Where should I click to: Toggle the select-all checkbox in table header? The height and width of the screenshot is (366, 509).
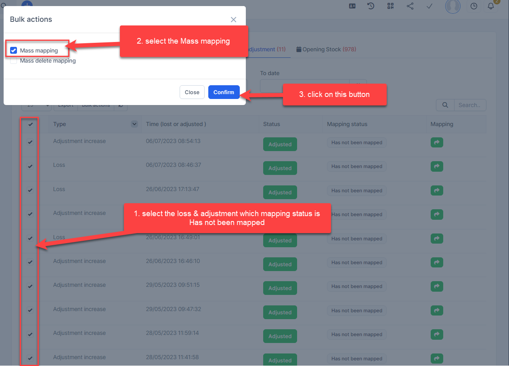point(30,124)
